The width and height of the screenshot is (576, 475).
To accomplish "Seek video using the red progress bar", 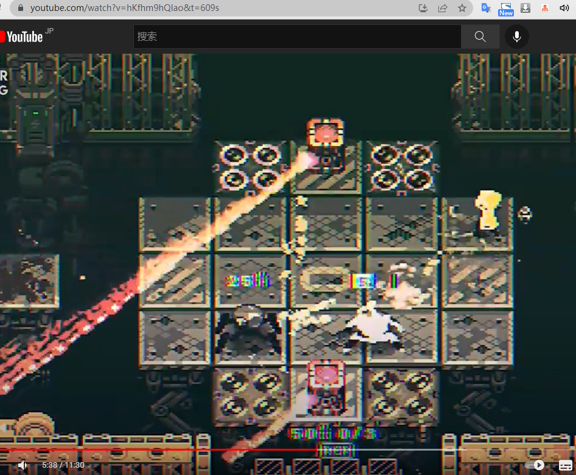I will [183, 450].
